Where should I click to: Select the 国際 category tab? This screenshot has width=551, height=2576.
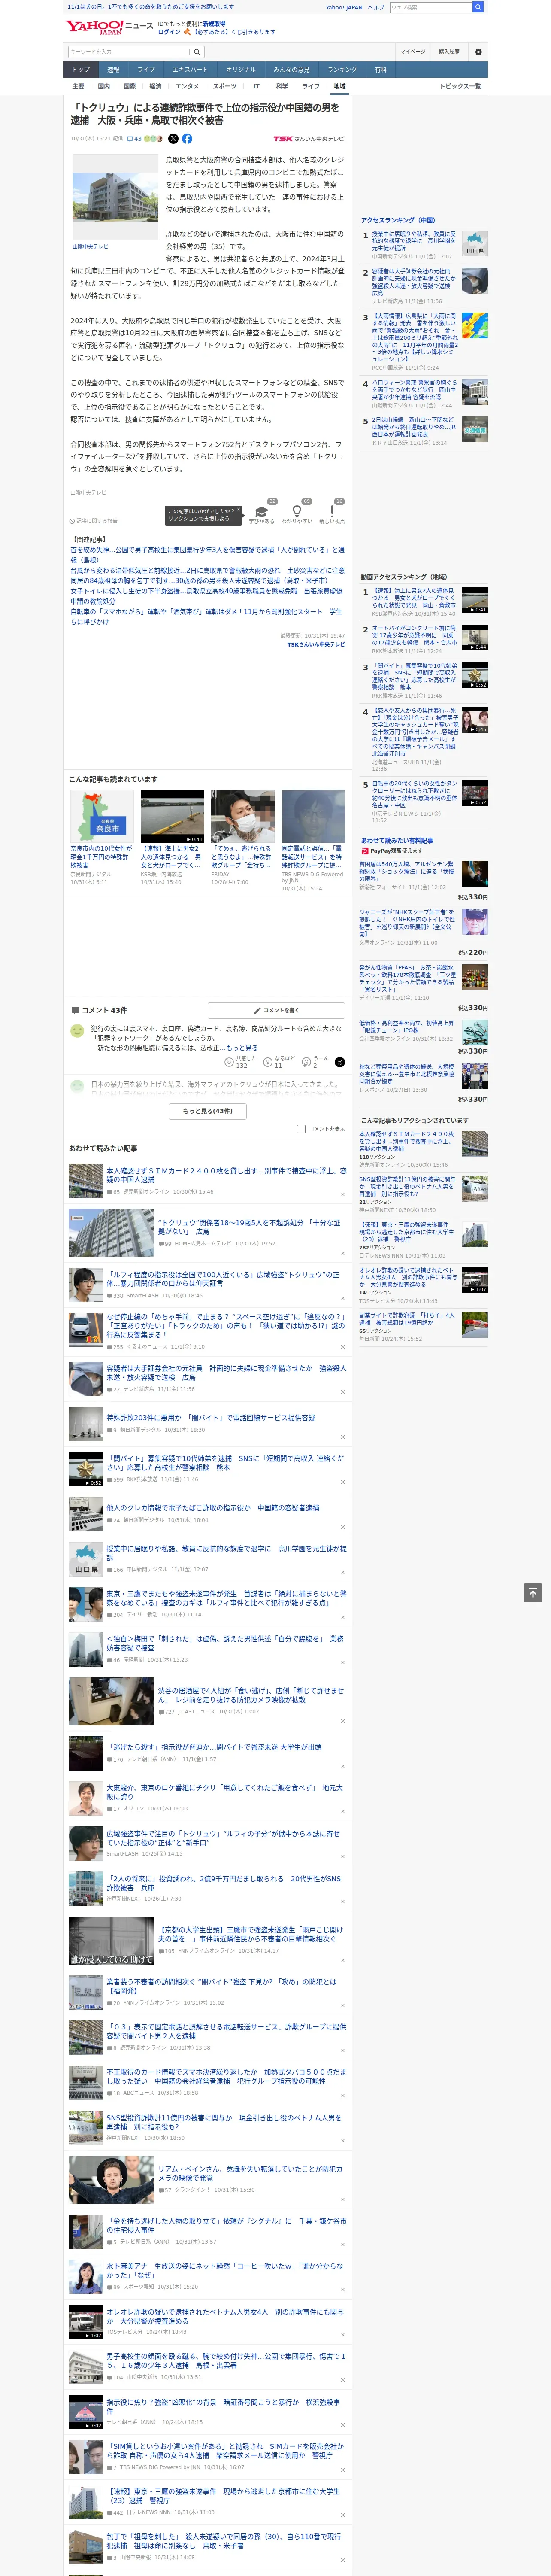tap(129, 86)
